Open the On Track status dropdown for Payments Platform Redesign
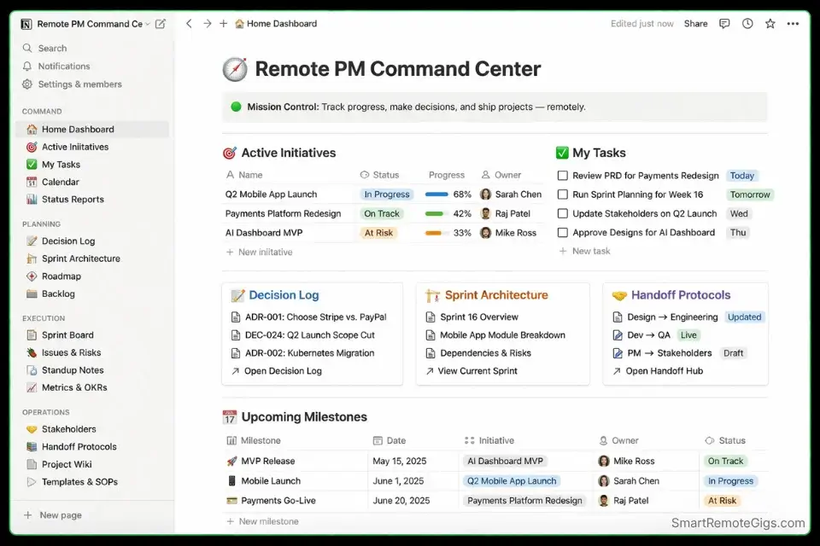The image size is (820, 546). pyautogui.click(x=381, y=213)
